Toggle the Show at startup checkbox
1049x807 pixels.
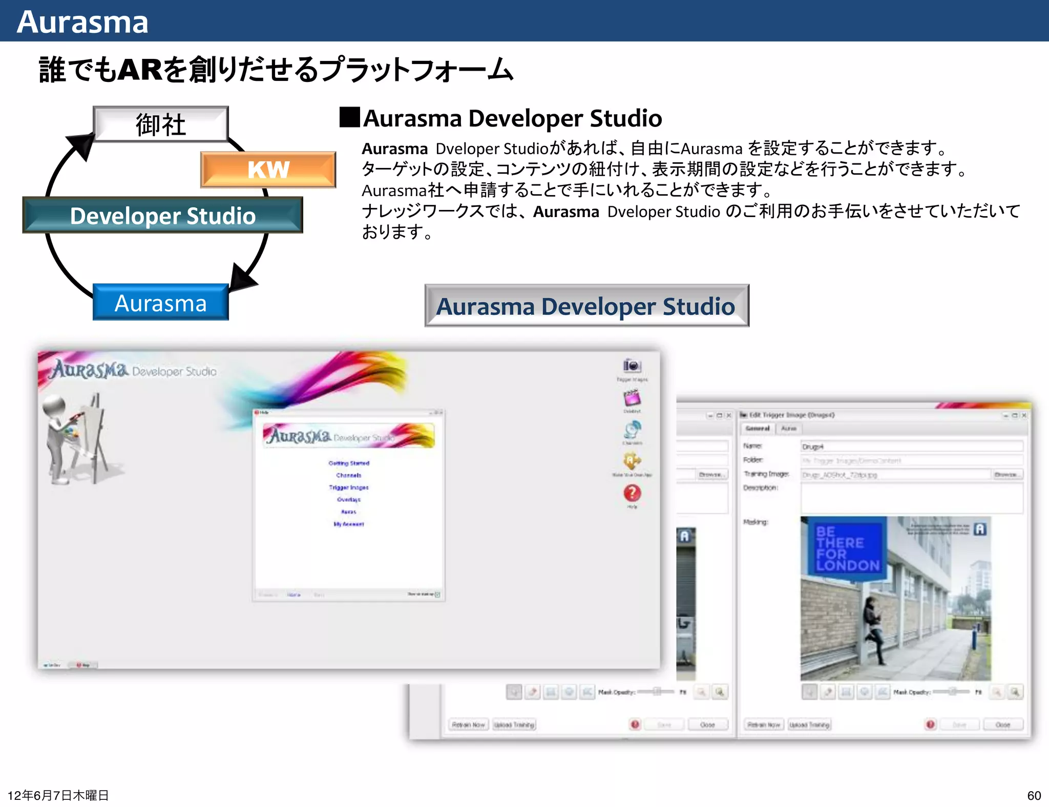pyautogui.click(x=437, y=594)
